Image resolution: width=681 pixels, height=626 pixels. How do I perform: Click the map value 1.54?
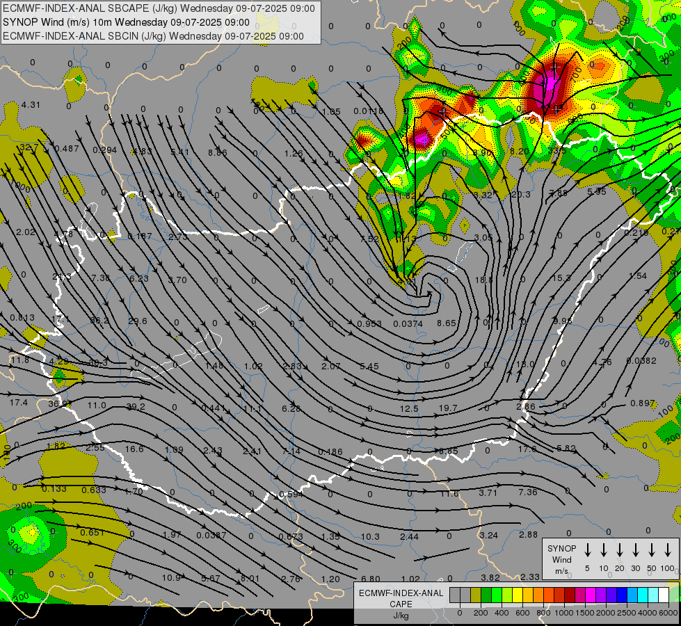pyautogui.click(x=638, y=276)
